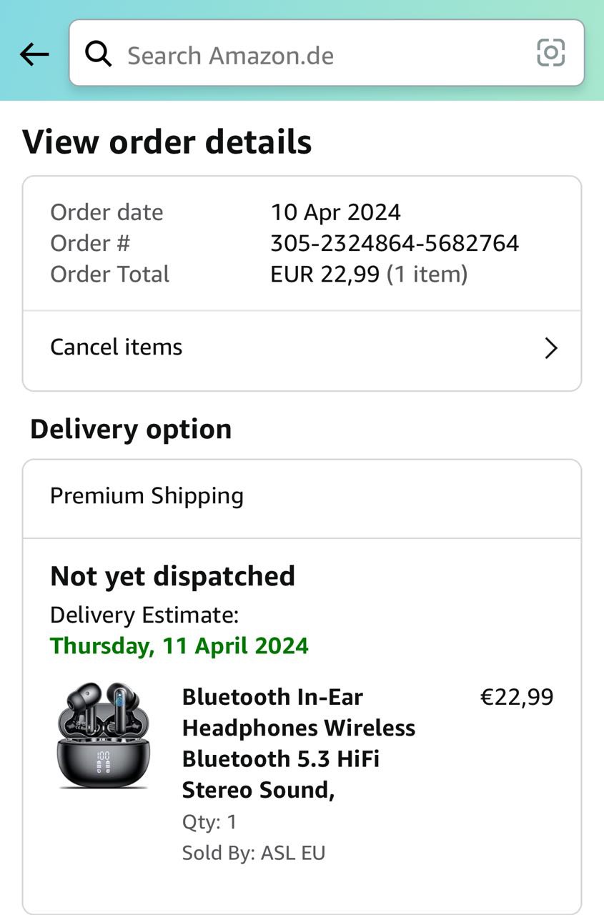Click the Sold By: ASL EU text

(x=254, y=853)
